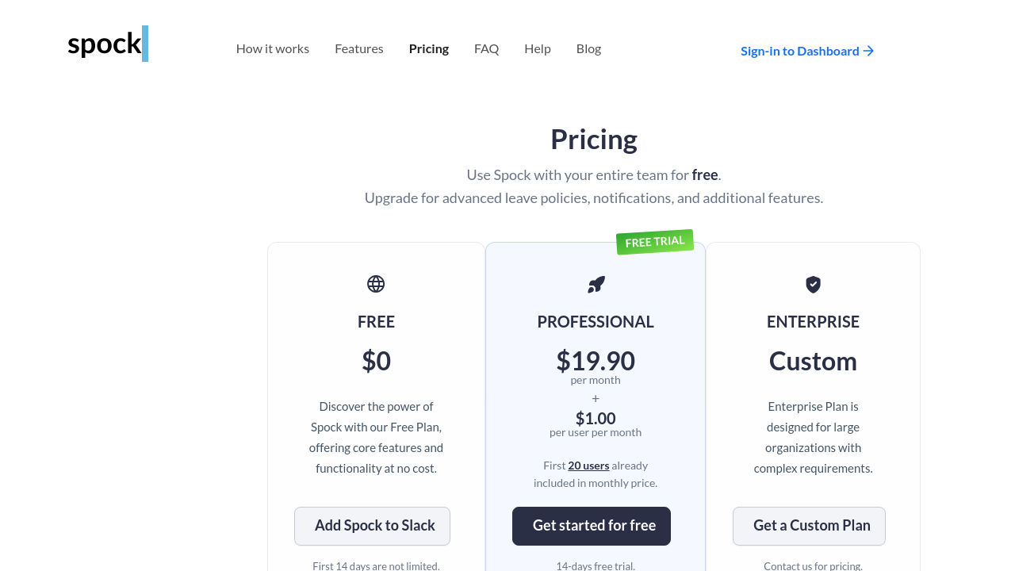Click the $19.90 price text

click(x=596, y=361)
